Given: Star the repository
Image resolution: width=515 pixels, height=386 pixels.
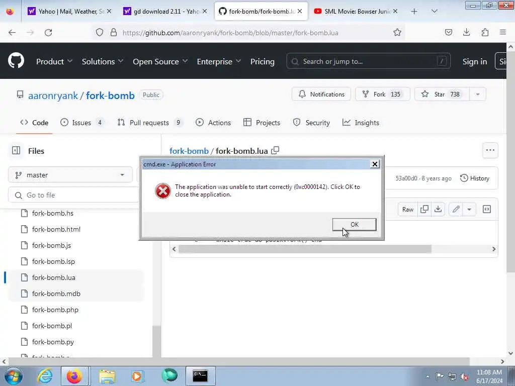Looking at the screenshot, I should tap(442, 94).
